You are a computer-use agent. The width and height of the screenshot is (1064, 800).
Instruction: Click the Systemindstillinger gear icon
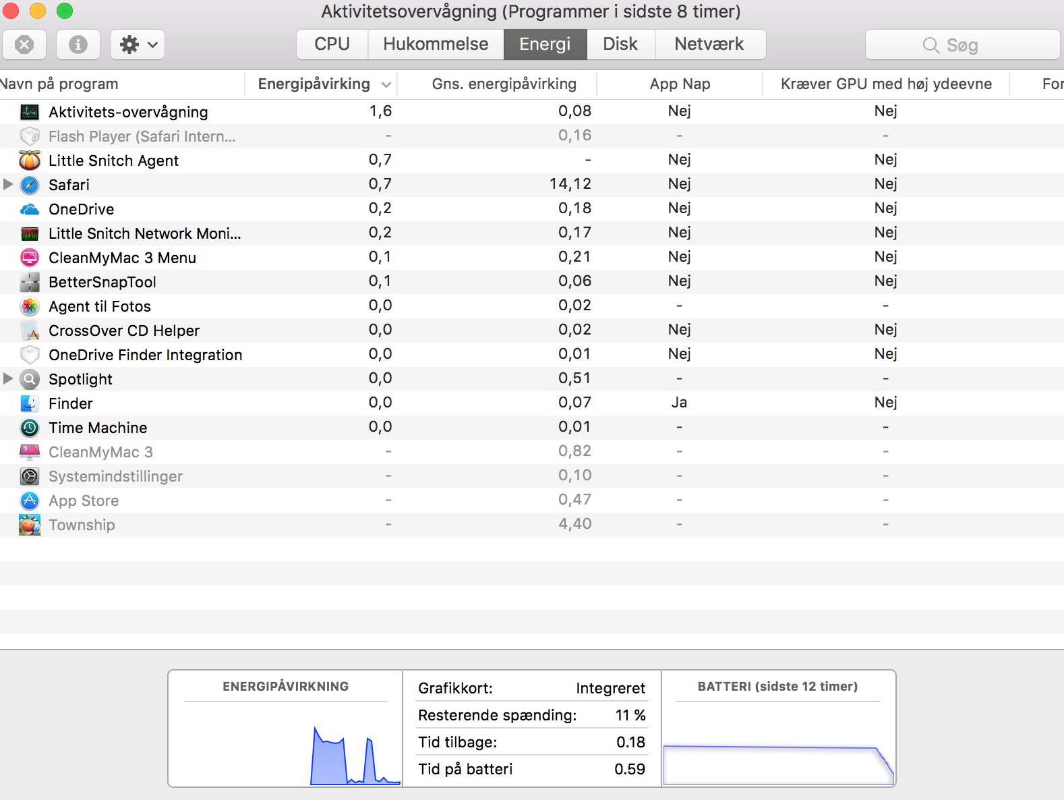30,476
